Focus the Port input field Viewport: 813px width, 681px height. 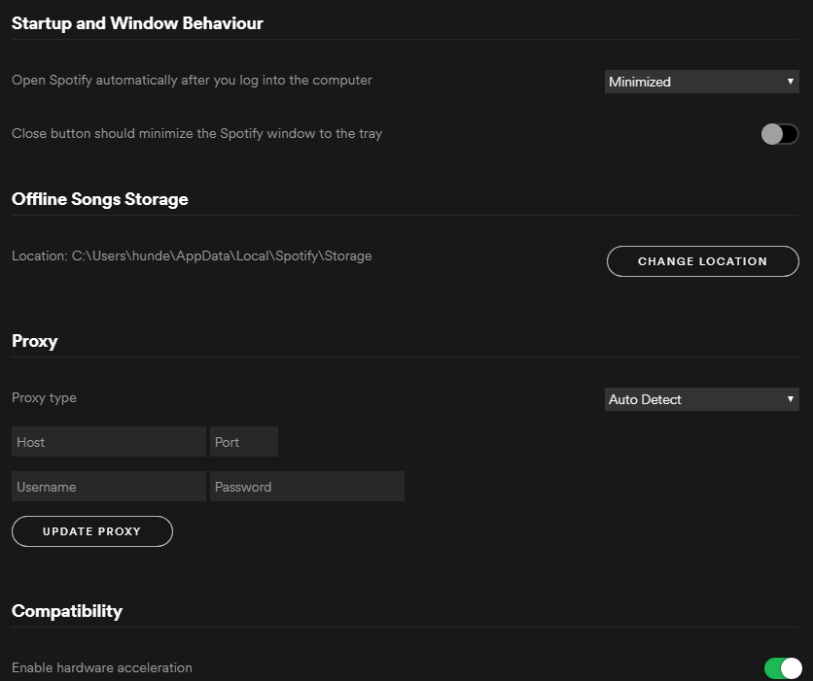click(244, 442)
